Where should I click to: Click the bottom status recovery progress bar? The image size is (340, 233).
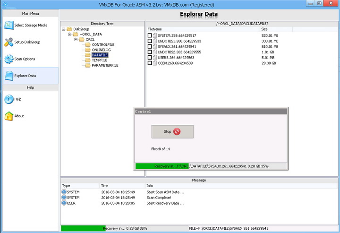(124, 228)
